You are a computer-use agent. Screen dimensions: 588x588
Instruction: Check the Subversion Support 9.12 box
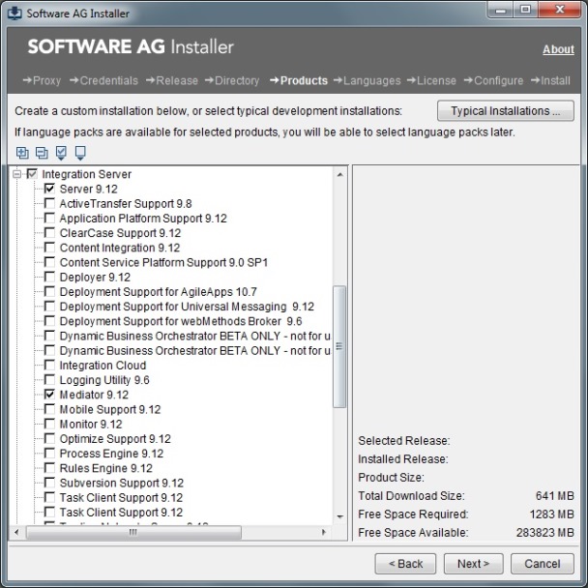pos(49,483)
